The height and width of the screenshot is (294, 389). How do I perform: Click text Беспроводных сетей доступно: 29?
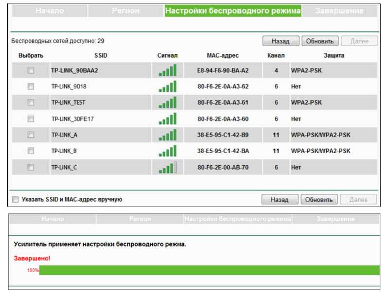(58, 41)
